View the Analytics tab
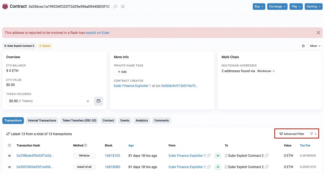The image size is (324, 173). [x=142, y=120]
